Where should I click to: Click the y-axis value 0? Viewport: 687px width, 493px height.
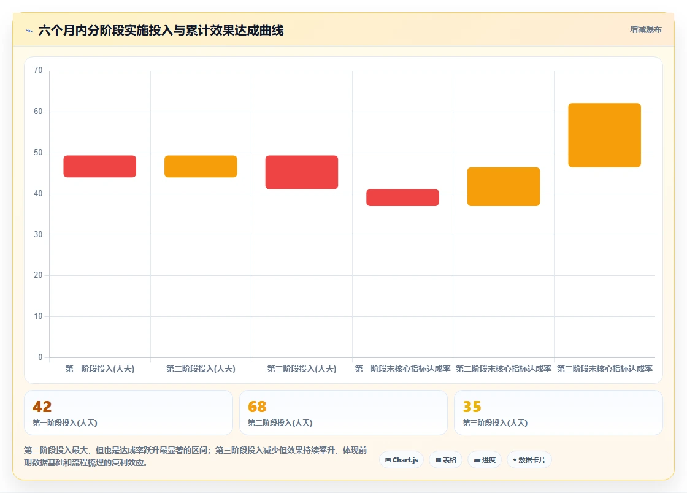click(x=40, y=357)
